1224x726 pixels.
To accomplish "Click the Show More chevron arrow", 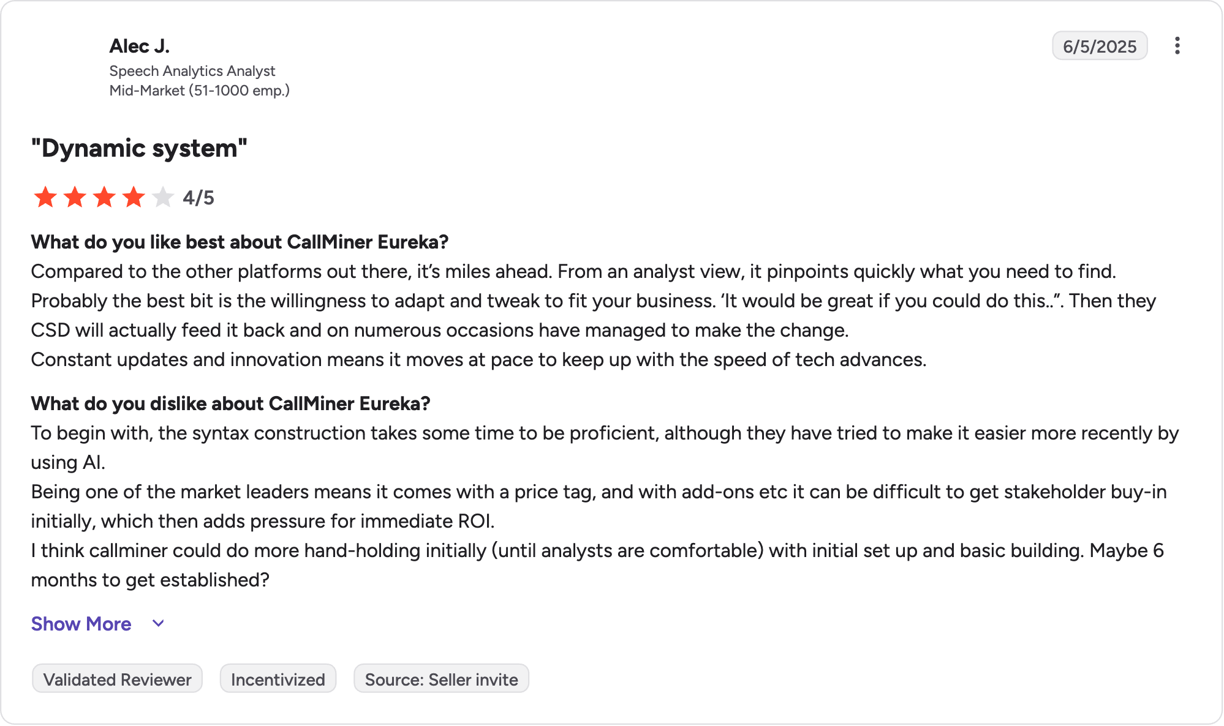I will point(158,623).
